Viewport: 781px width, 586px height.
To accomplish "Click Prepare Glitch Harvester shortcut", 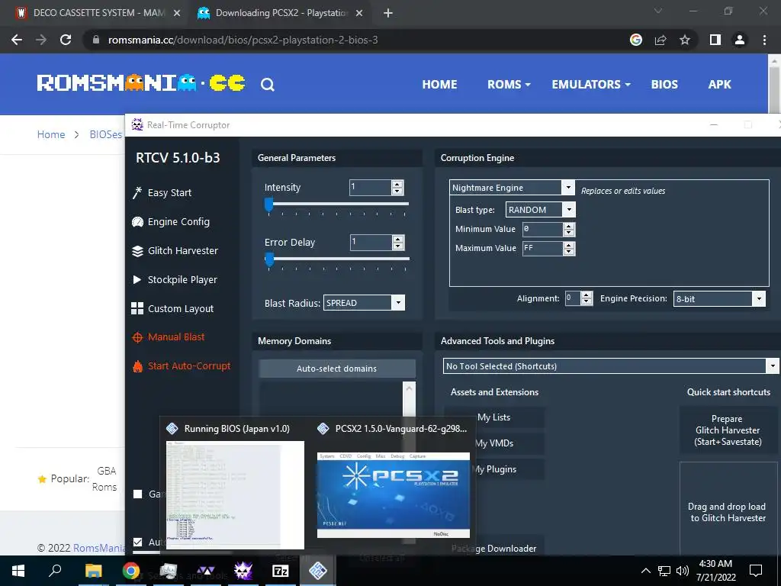I will [727, 430].
